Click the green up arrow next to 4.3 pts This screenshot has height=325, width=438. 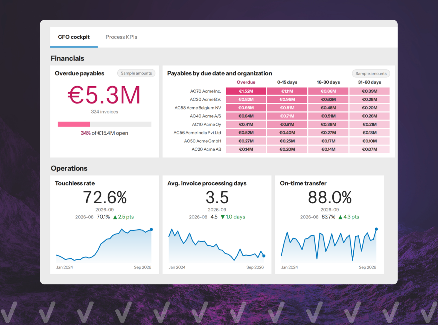tap(340, 217)
